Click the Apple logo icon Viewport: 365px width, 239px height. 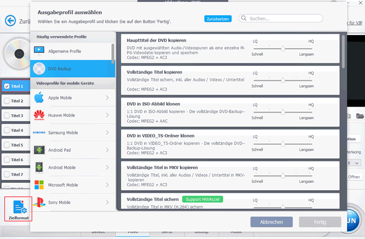pos(39,97)
